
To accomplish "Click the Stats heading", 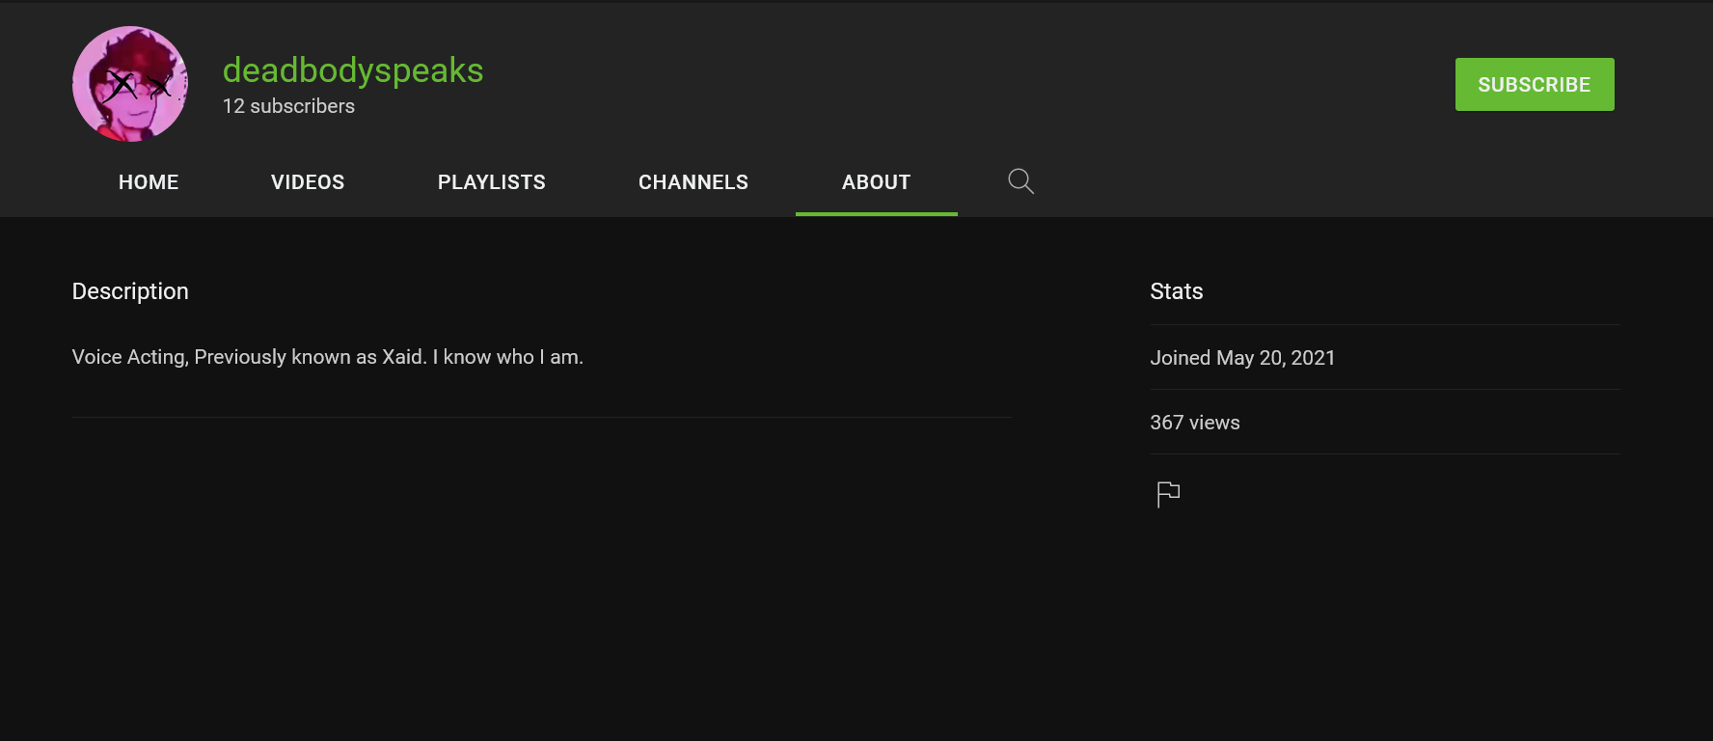I will coord(1176,291).
